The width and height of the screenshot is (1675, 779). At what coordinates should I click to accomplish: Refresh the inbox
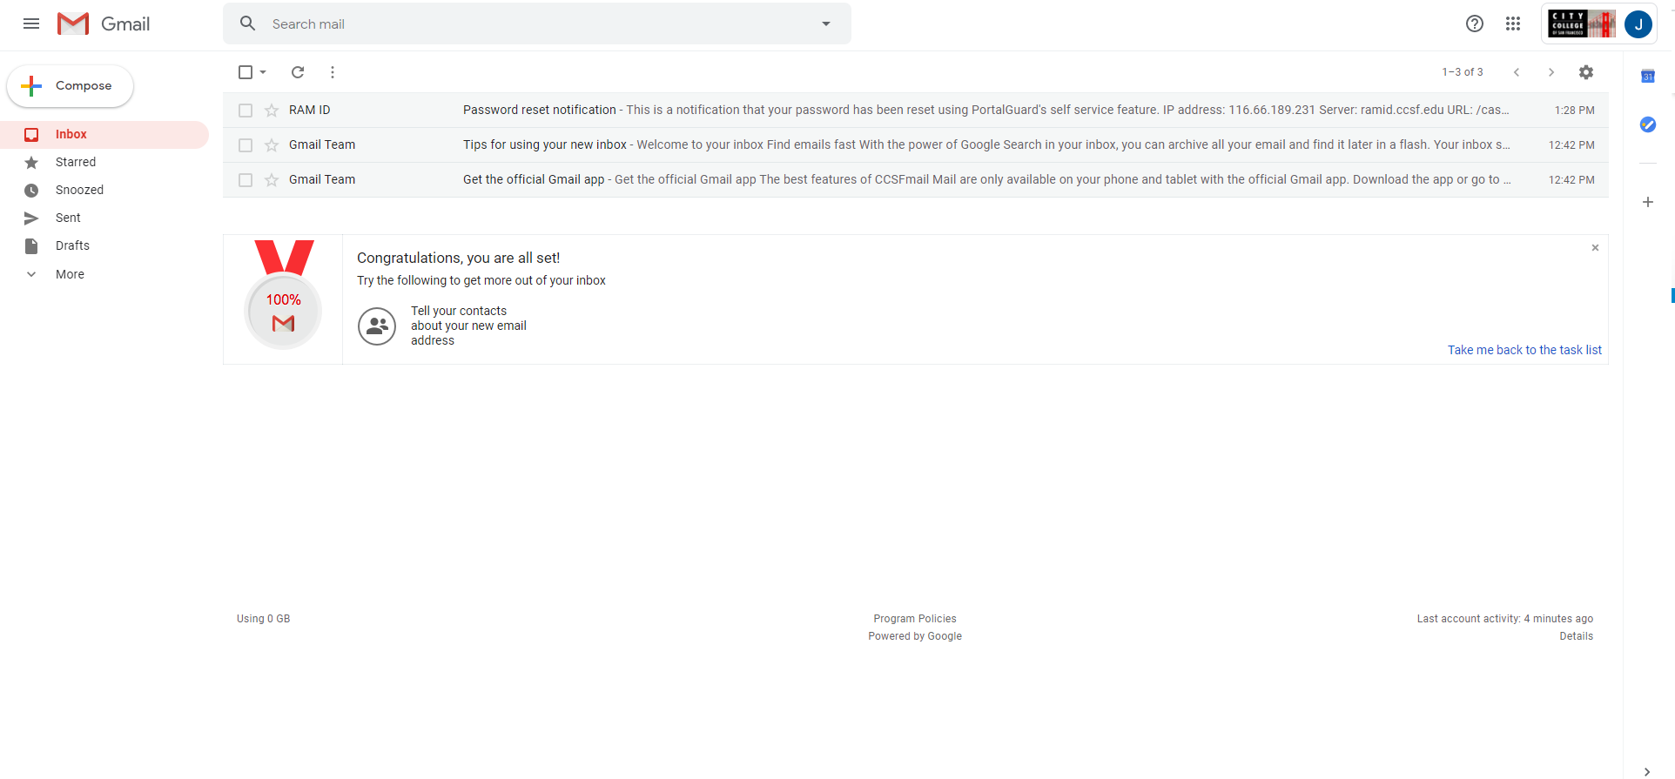pyautogui.click(x=298, y=72)
